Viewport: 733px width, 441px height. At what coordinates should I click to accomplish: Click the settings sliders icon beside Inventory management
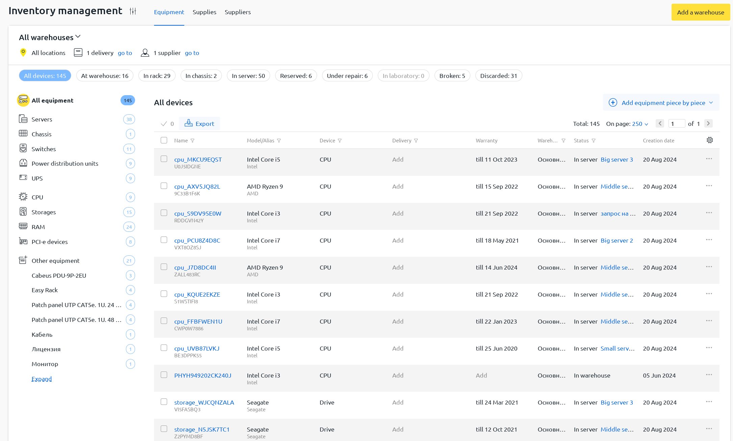coord(133,11)
